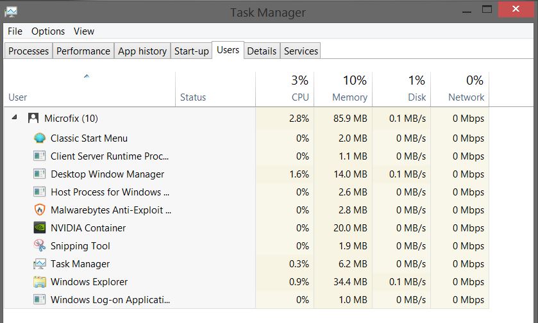This screenshot has width=538, height=323.
Task: Click the NVIDIA Container icon
Action: coord(40,228)
